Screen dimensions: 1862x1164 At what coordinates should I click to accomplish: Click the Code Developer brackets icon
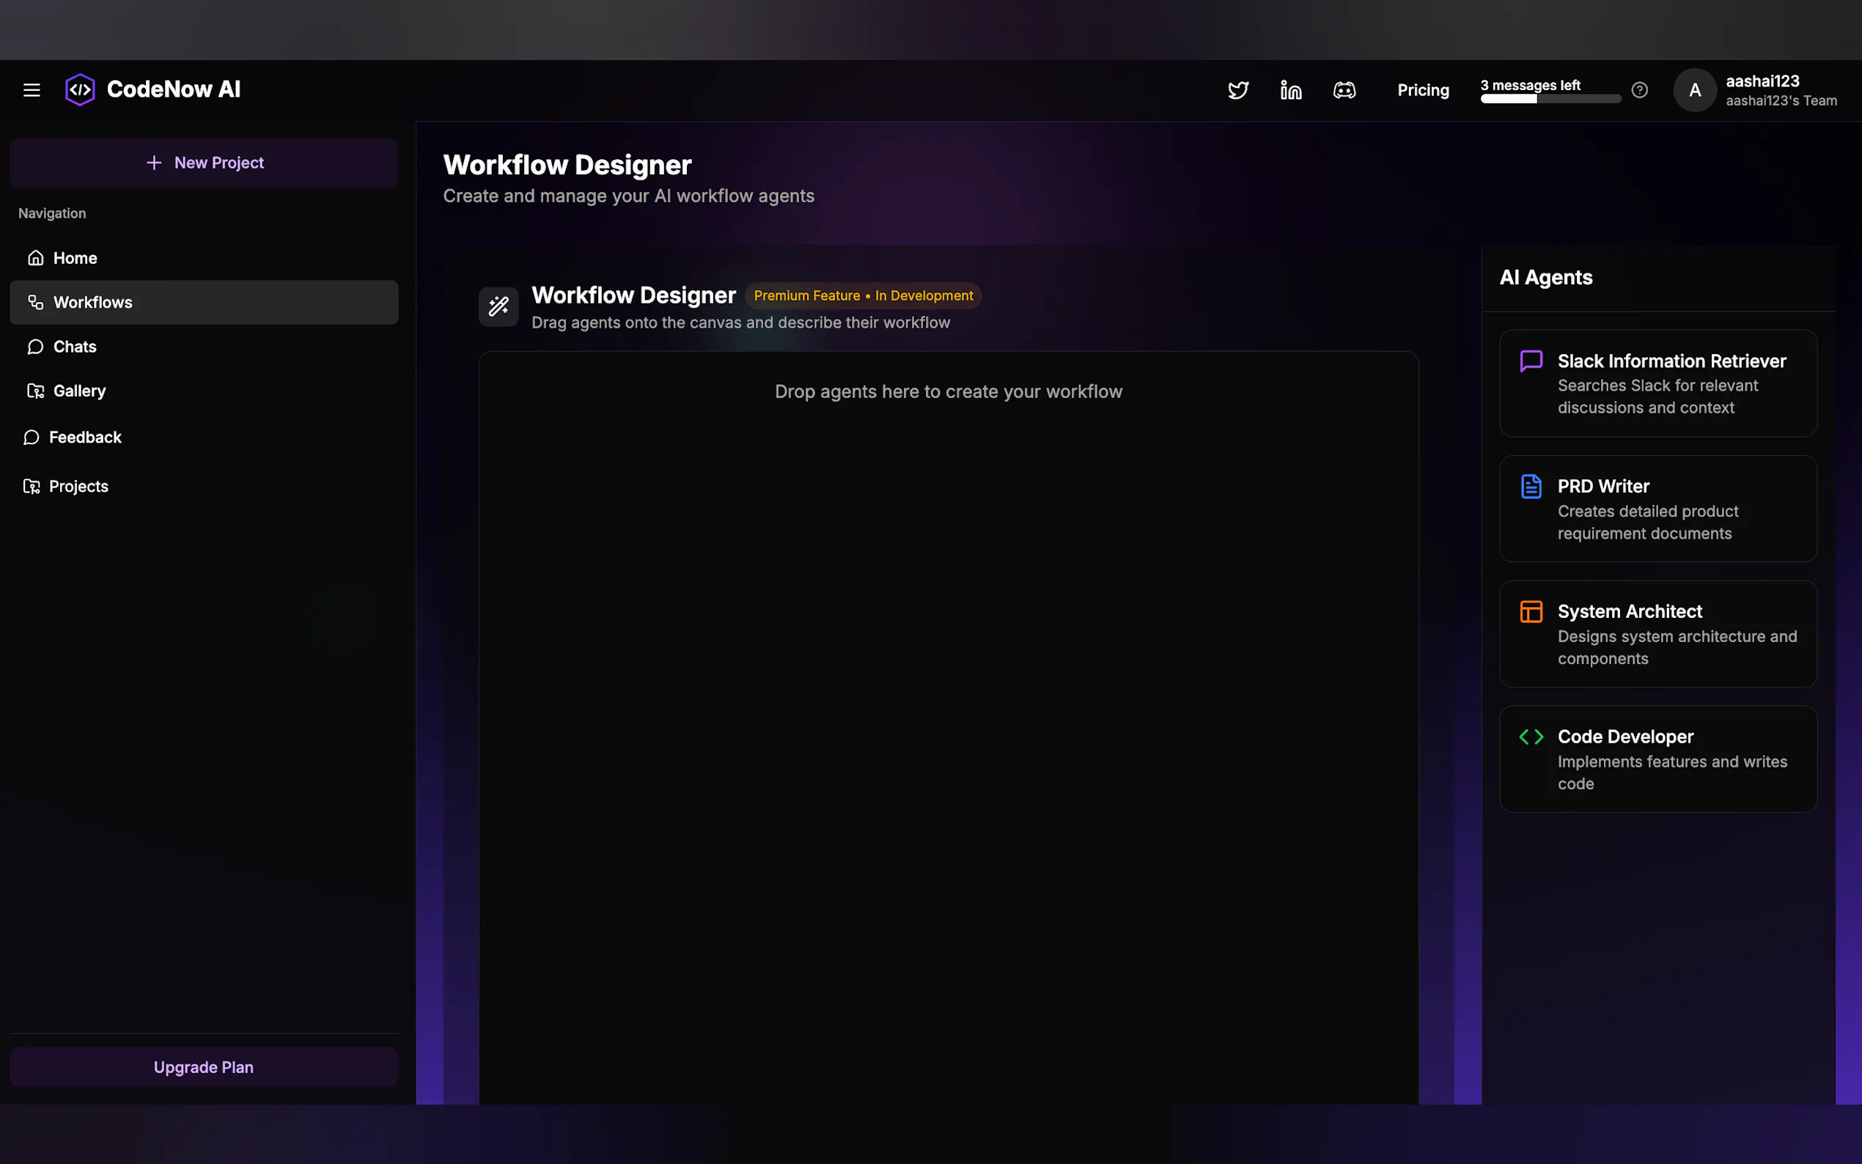pos(1531,737)
